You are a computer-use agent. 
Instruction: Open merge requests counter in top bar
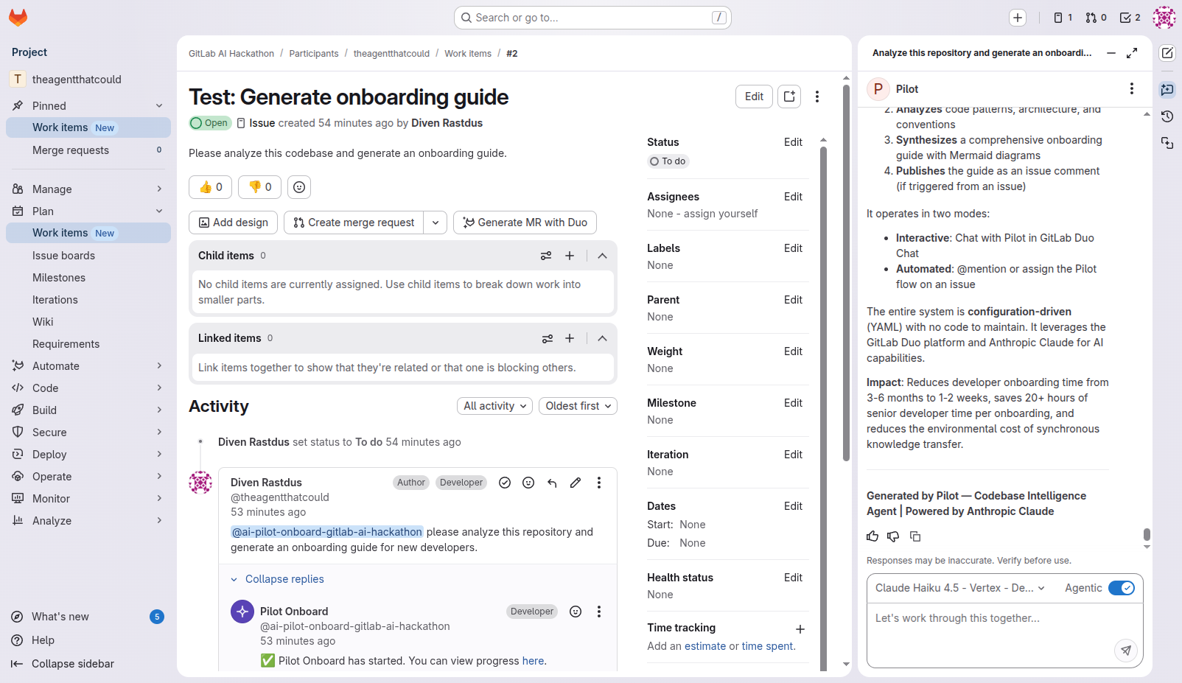[x=1096, y=18]
